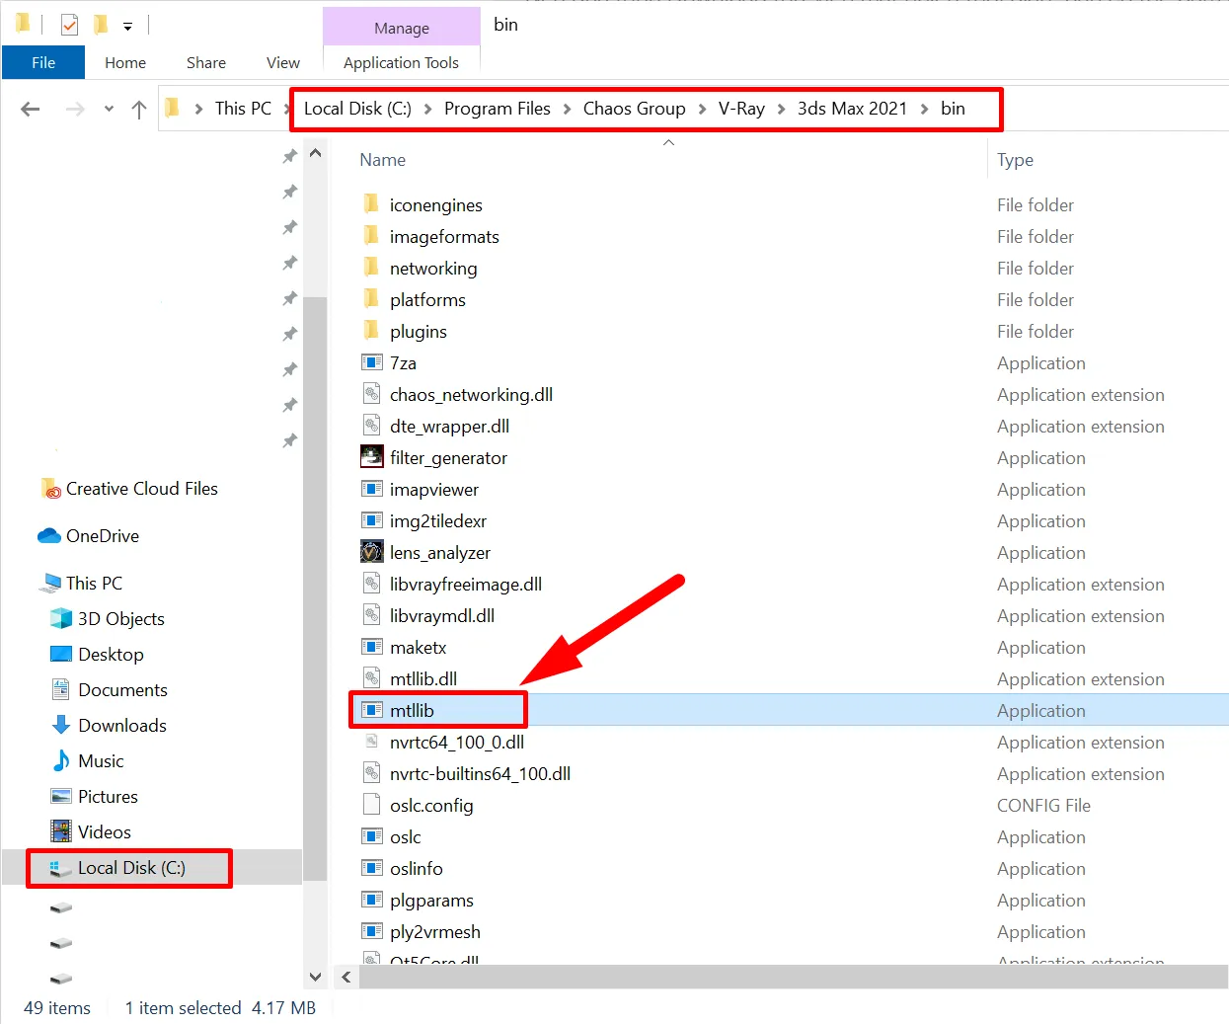Click the Up one level arrow

click(139, 109)
